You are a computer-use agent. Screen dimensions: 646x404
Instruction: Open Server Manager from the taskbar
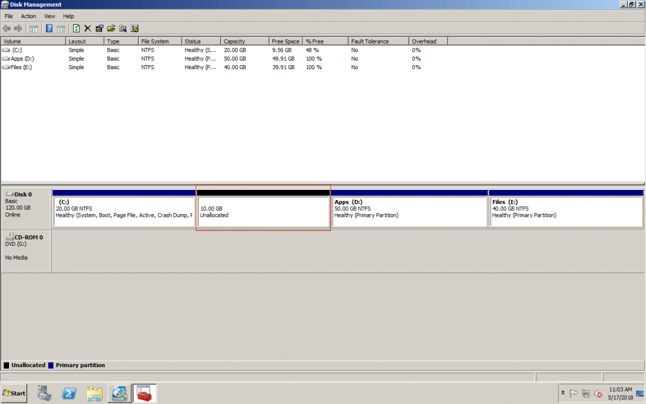45,393
